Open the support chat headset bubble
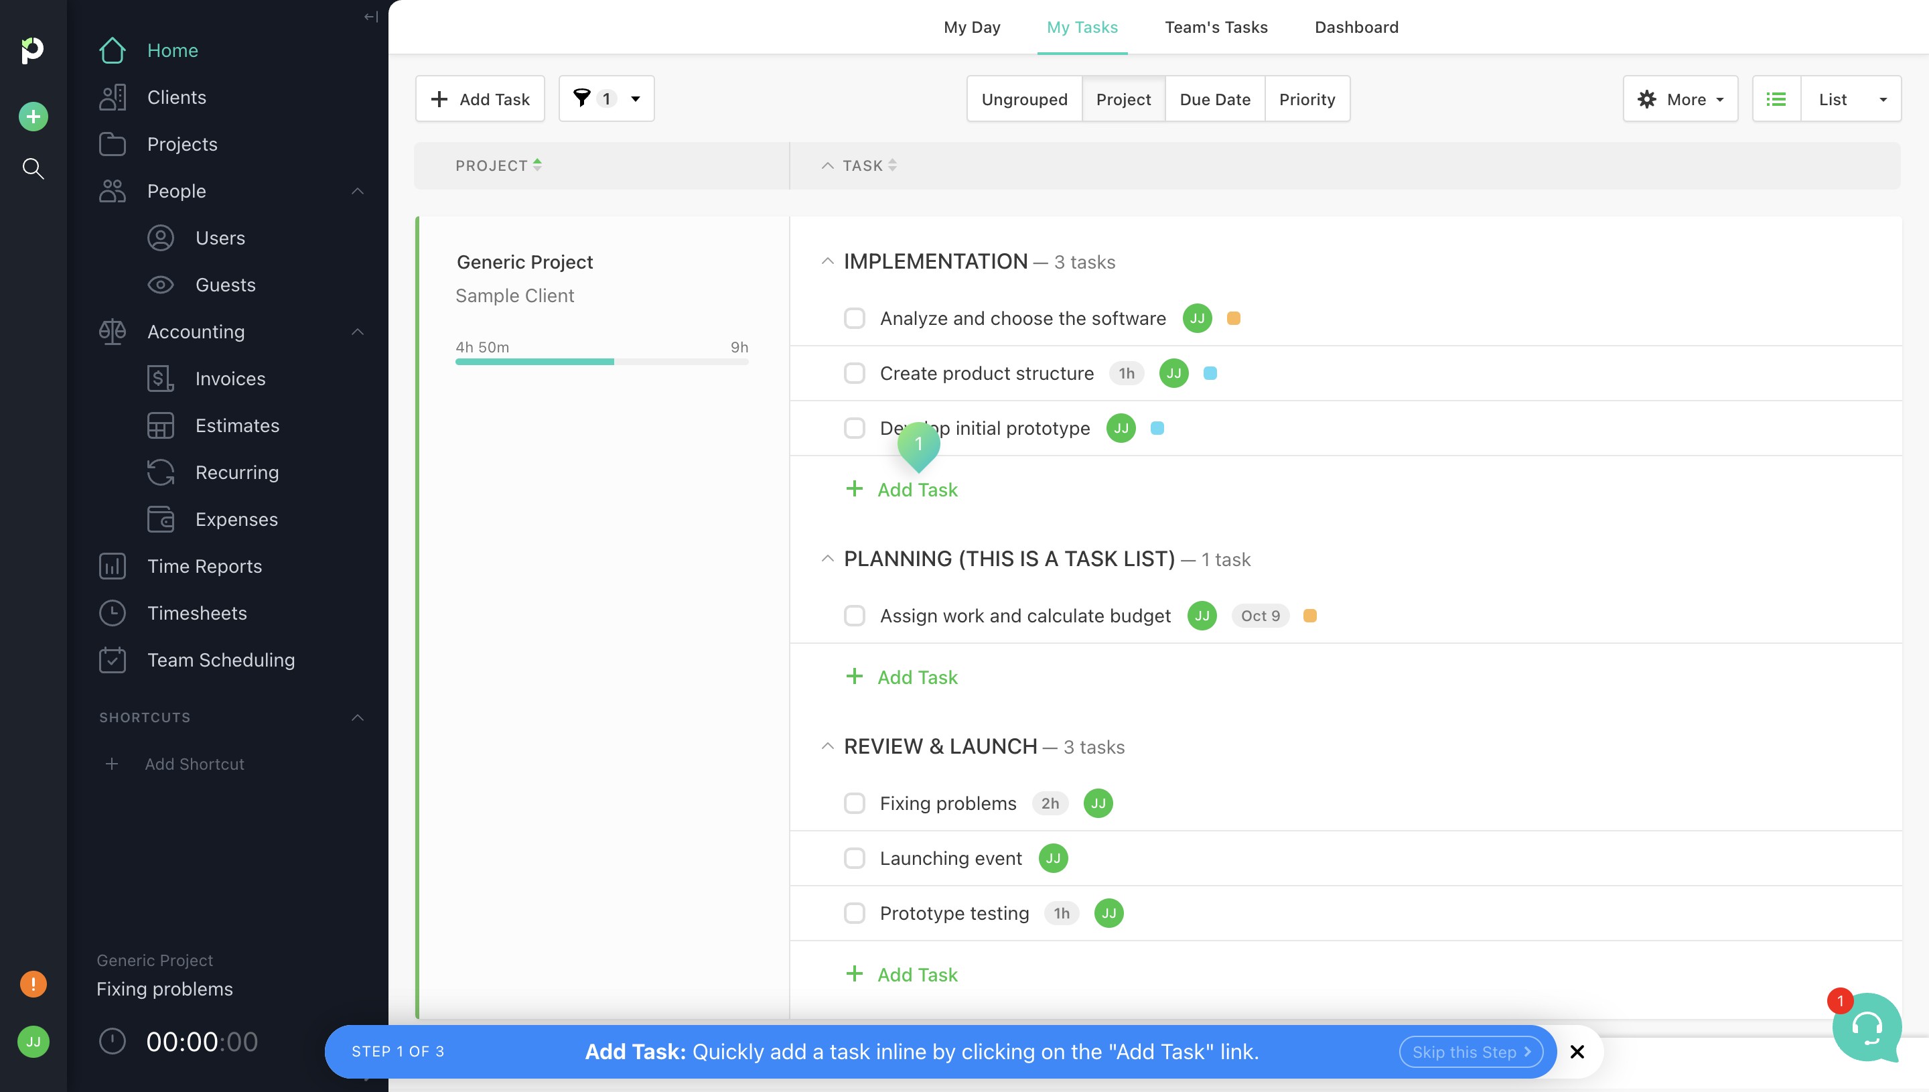 pyautogui.click(x=1866, y=1027)
